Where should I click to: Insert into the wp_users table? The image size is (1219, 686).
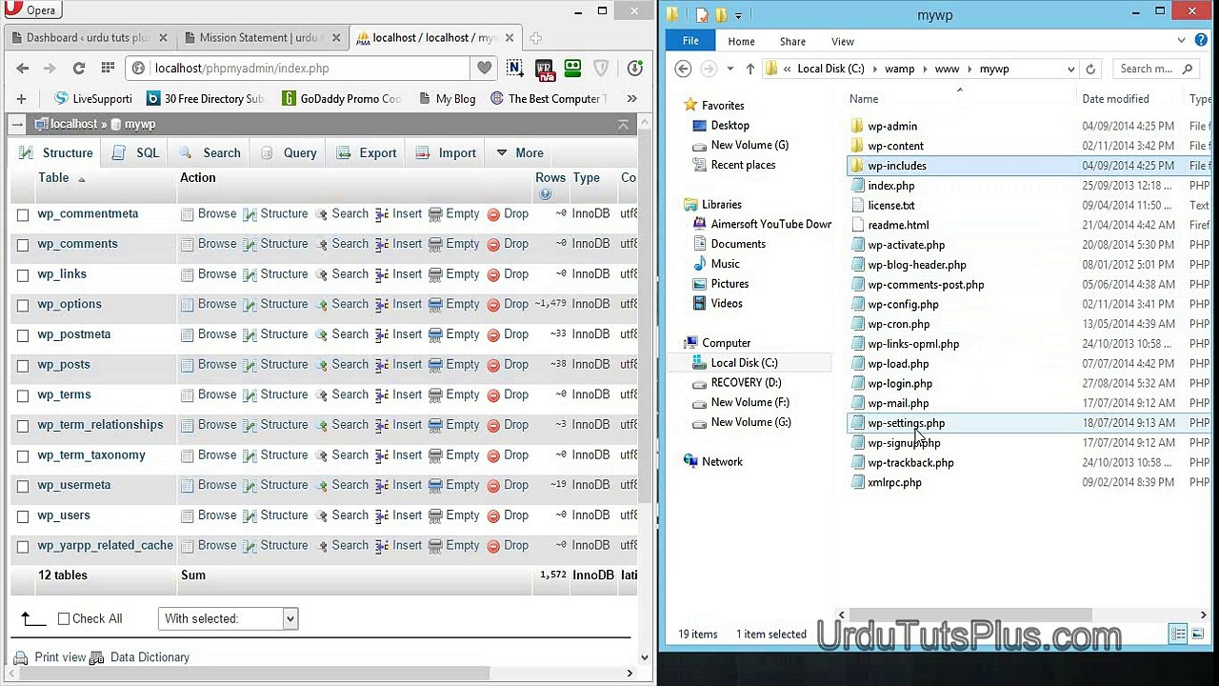coord(398,514)
